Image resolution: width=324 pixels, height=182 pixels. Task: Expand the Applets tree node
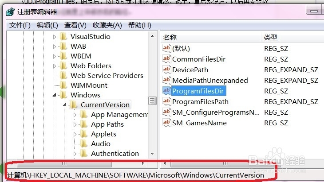point(75,134)
